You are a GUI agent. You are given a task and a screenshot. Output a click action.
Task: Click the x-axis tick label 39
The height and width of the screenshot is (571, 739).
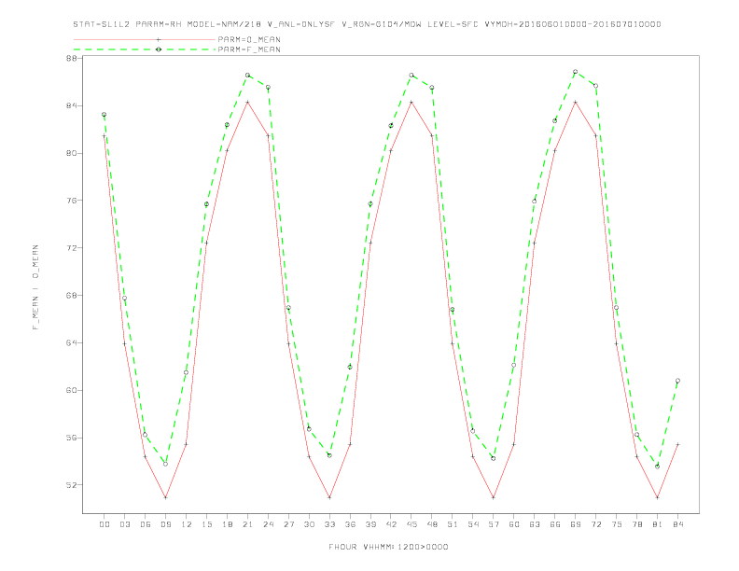coord(370,524)
